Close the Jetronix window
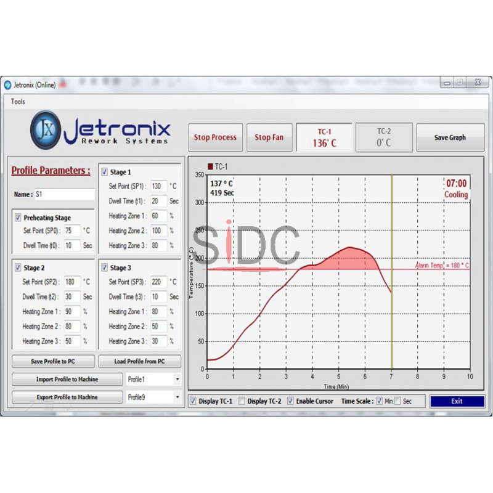This screenshot has width=493, height=493. (x=478, y=83)
